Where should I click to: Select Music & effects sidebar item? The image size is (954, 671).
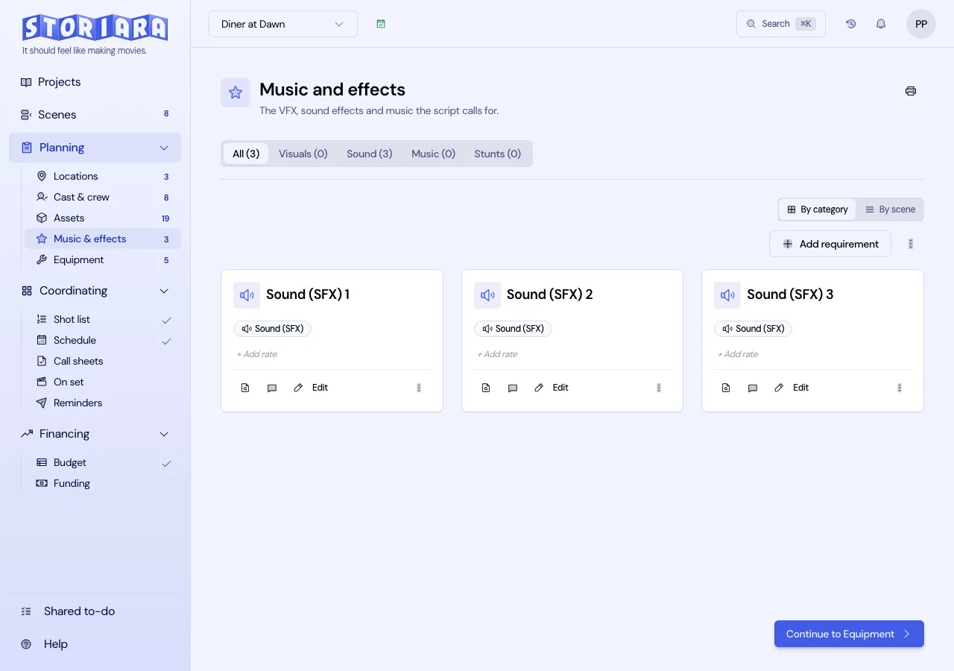[x=103, y=239]
